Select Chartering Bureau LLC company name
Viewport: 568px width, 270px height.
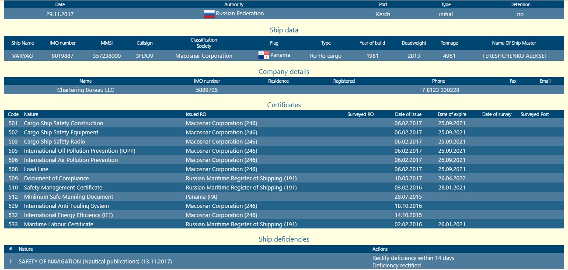pyautogui.click(x=86, y=90)
